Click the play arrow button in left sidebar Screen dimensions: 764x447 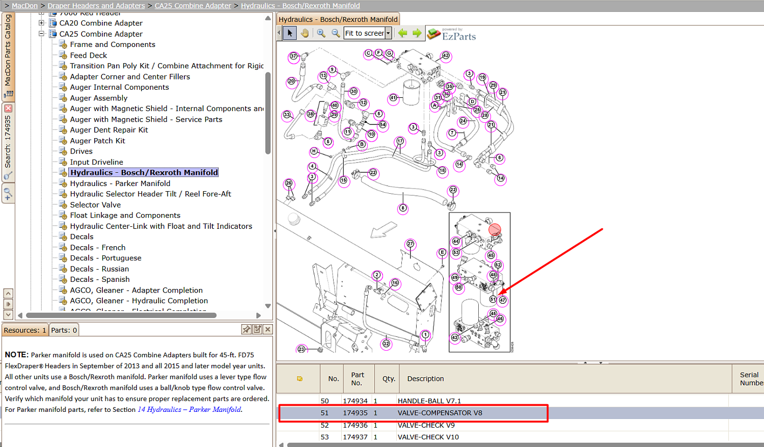tap(8, 304)
